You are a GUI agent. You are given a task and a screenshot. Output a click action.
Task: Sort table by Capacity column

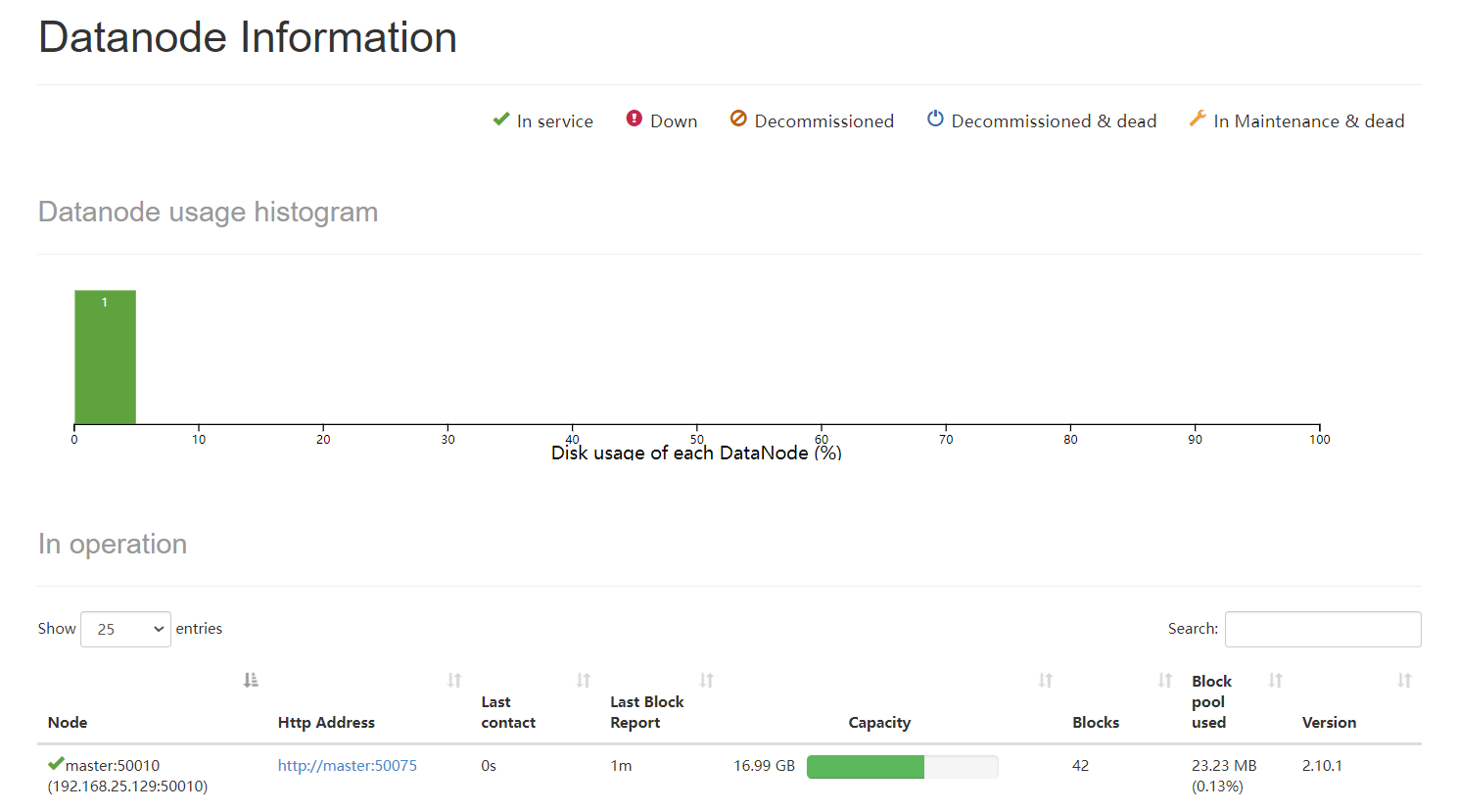[x=1046, y=680]
